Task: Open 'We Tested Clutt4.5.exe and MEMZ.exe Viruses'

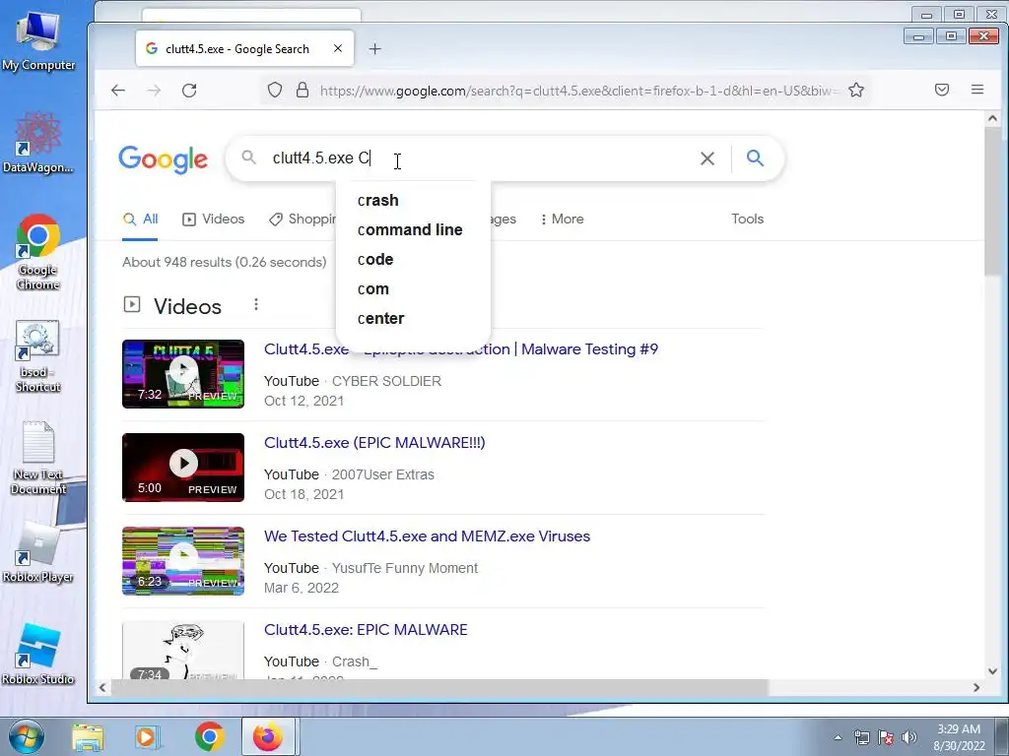Action: click(x=427, y=536)
